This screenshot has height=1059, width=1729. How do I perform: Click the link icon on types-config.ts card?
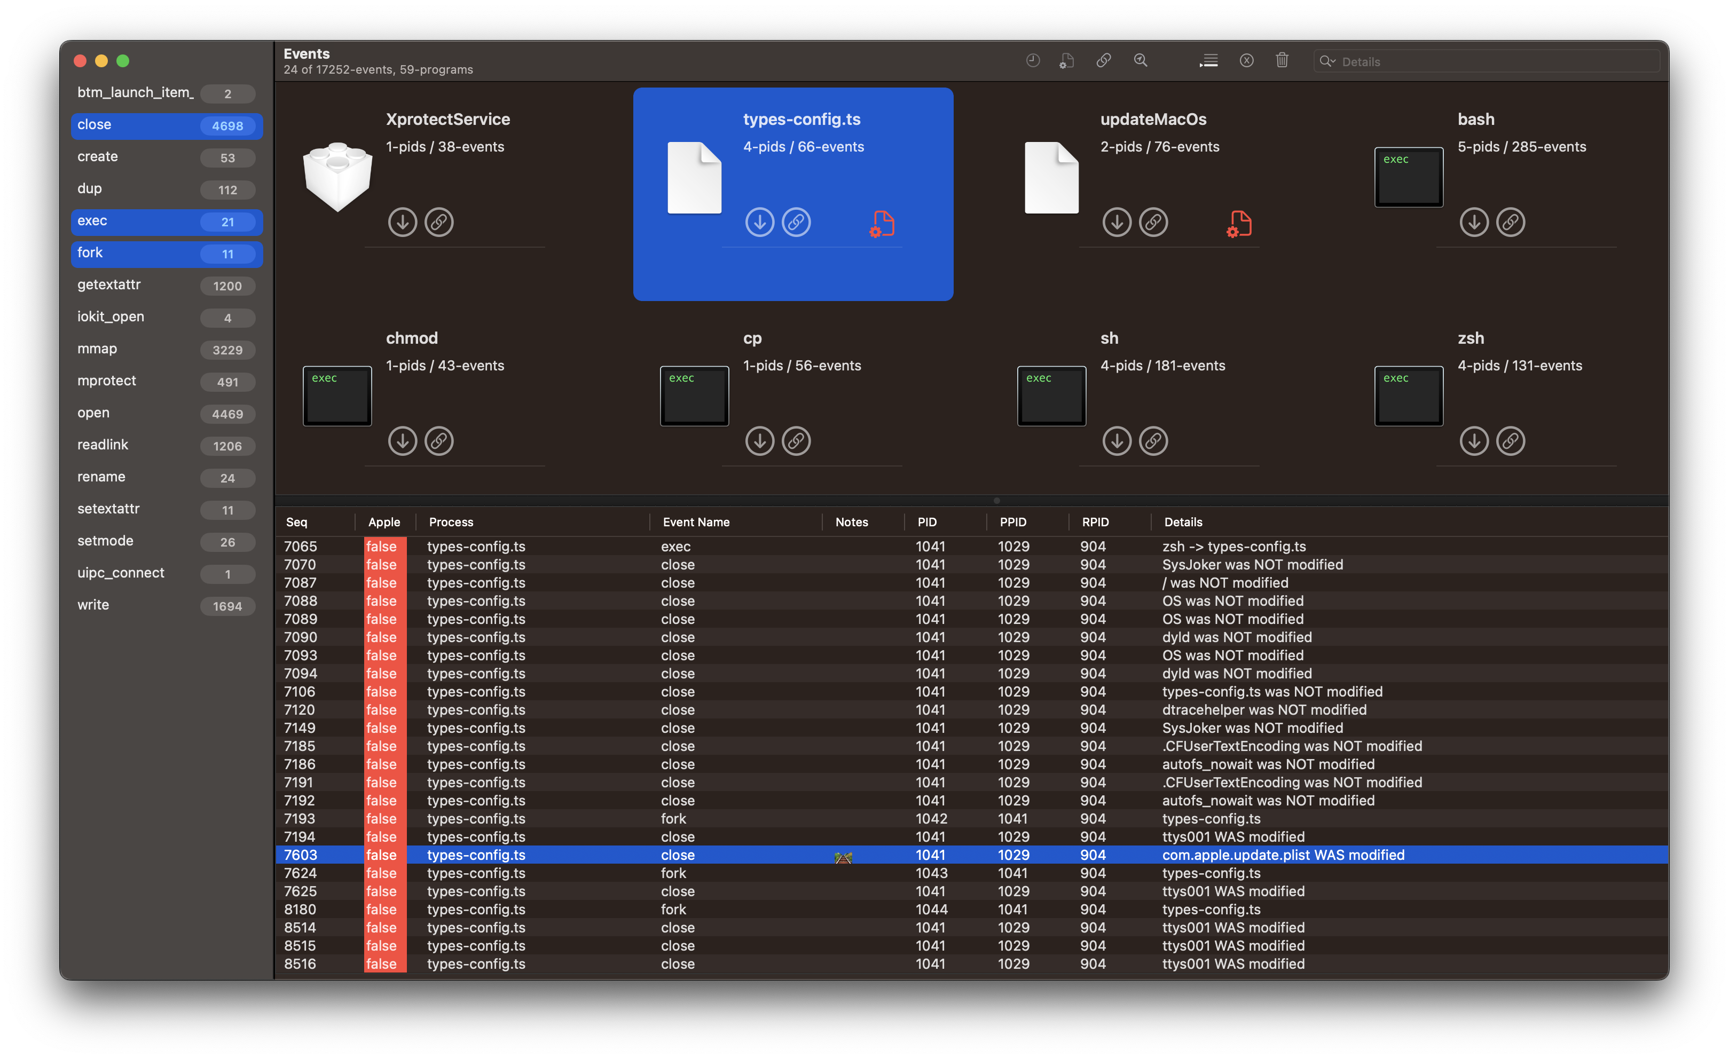797,223
